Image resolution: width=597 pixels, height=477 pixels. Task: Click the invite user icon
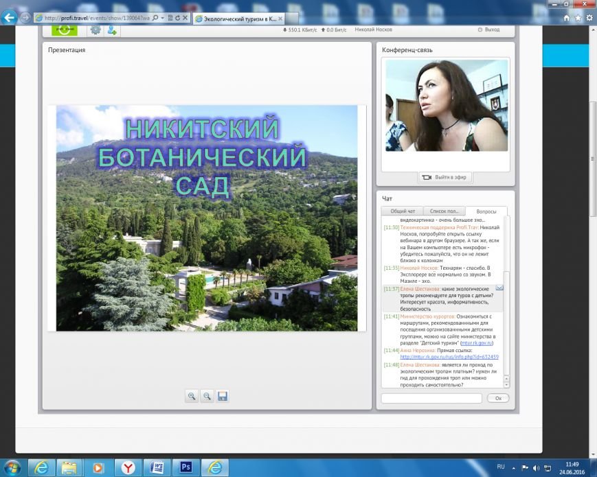(111, 30)
